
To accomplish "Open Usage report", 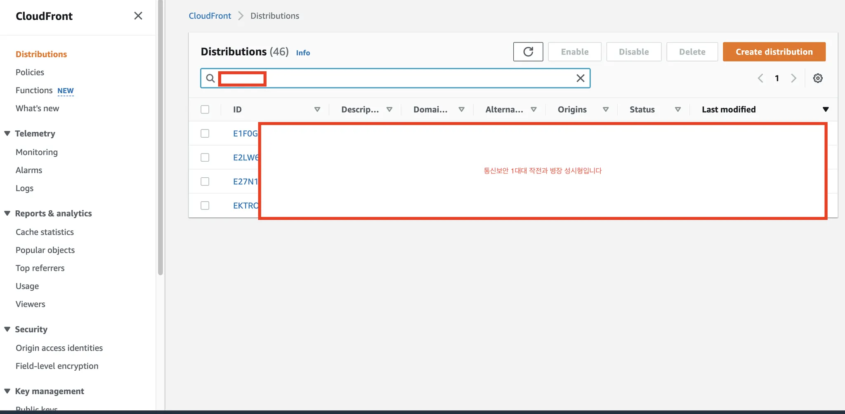I will point(27,286).
